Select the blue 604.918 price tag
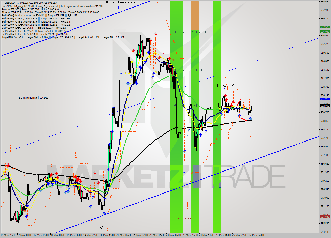 point(325,99)
